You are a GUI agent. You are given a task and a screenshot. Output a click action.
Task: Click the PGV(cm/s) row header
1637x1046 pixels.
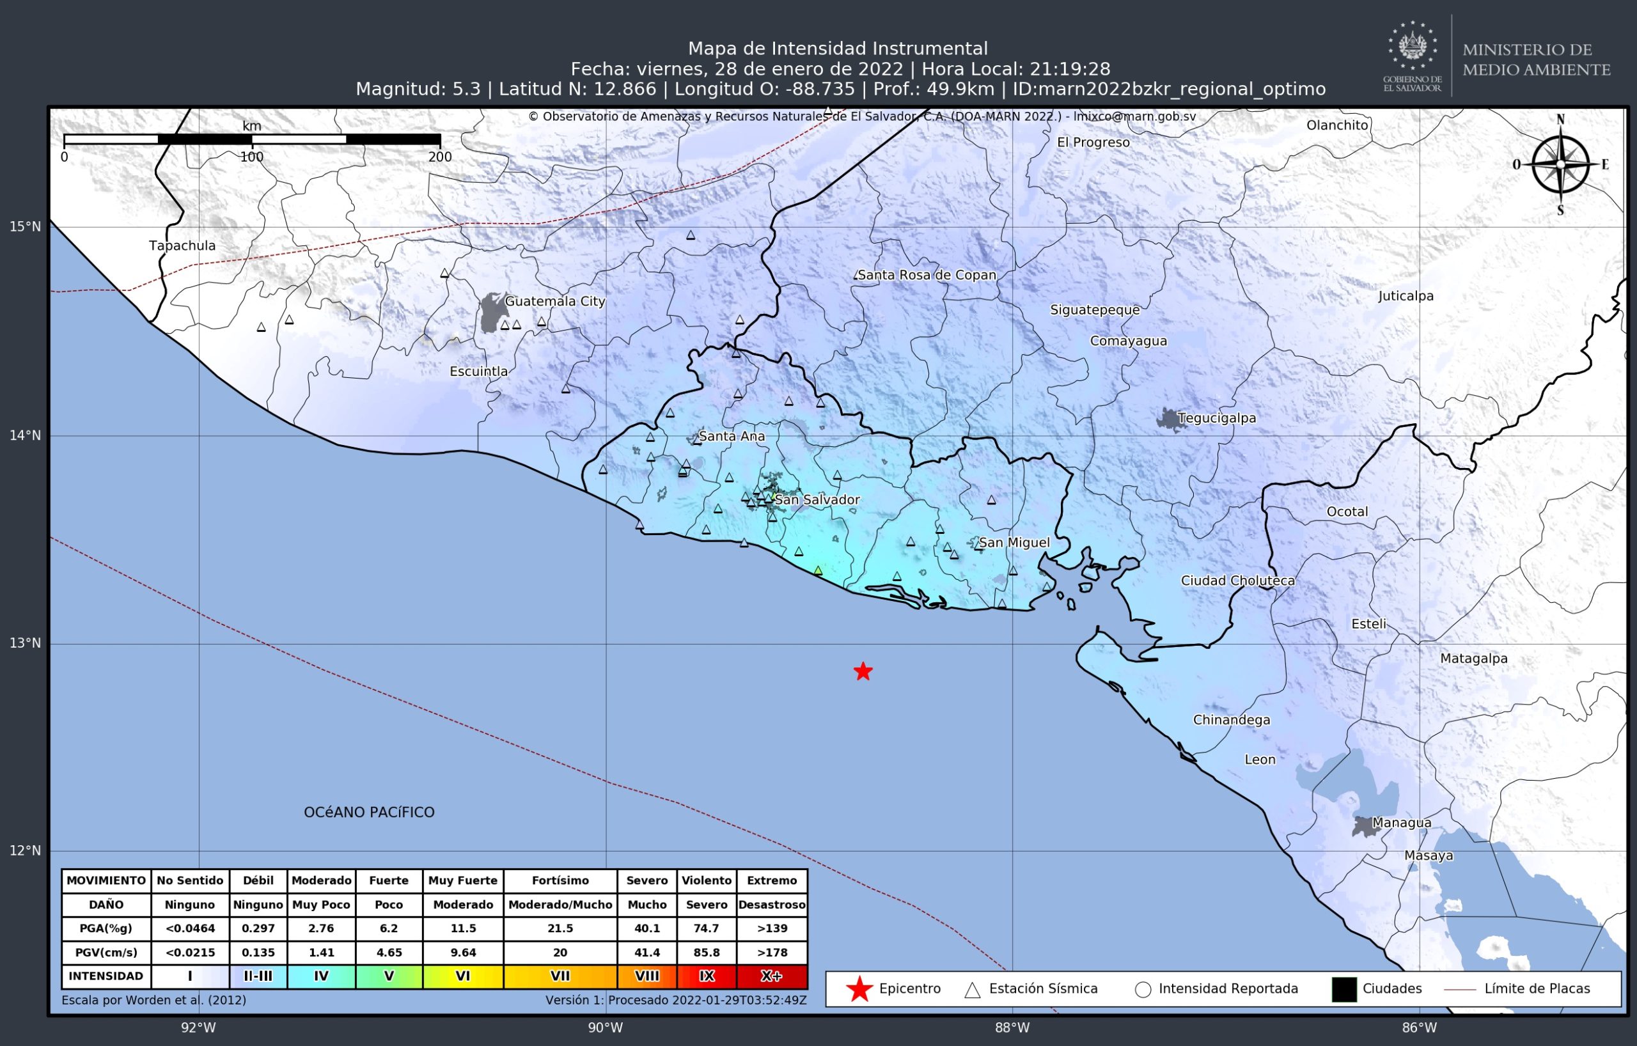[106, 953]
